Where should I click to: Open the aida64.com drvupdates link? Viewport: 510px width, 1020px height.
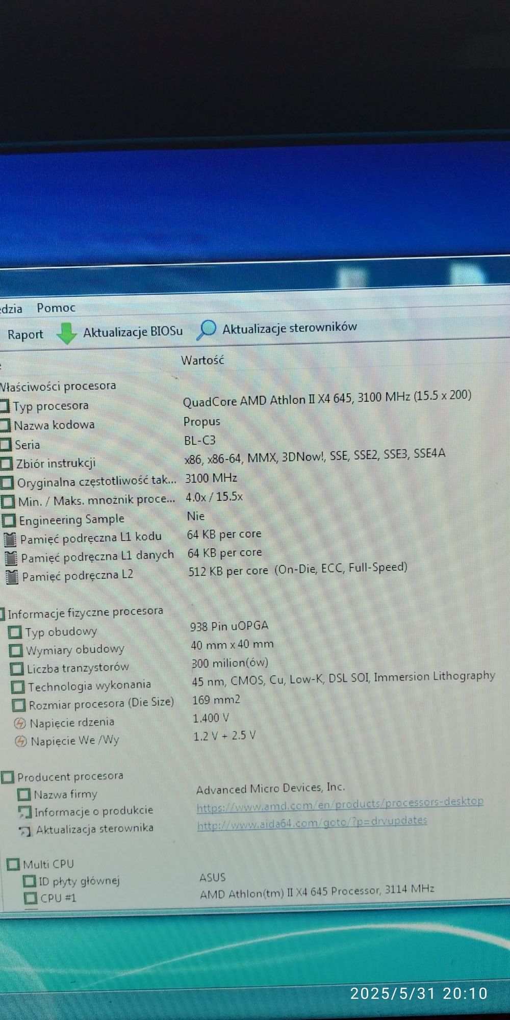312,823
